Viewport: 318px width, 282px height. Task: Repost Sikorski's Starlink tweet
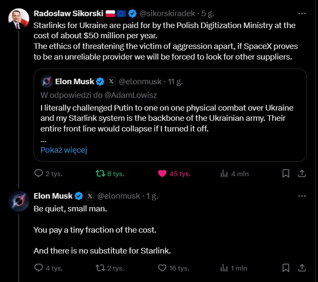point(100,174)
